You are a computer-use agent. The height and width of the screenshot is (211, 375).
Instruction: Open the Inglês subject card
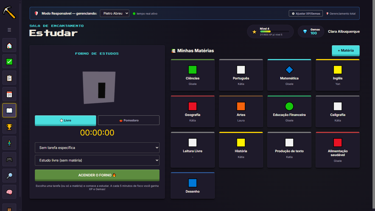[x=338, y=75]
